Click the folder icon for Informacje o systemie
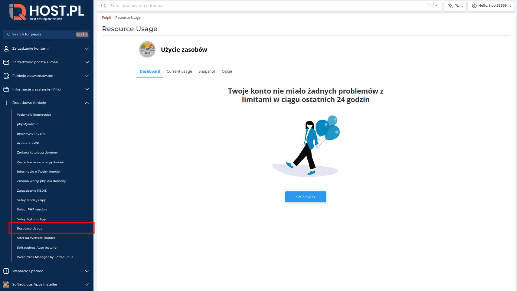The image size is (517, 291). click(6, 89)
